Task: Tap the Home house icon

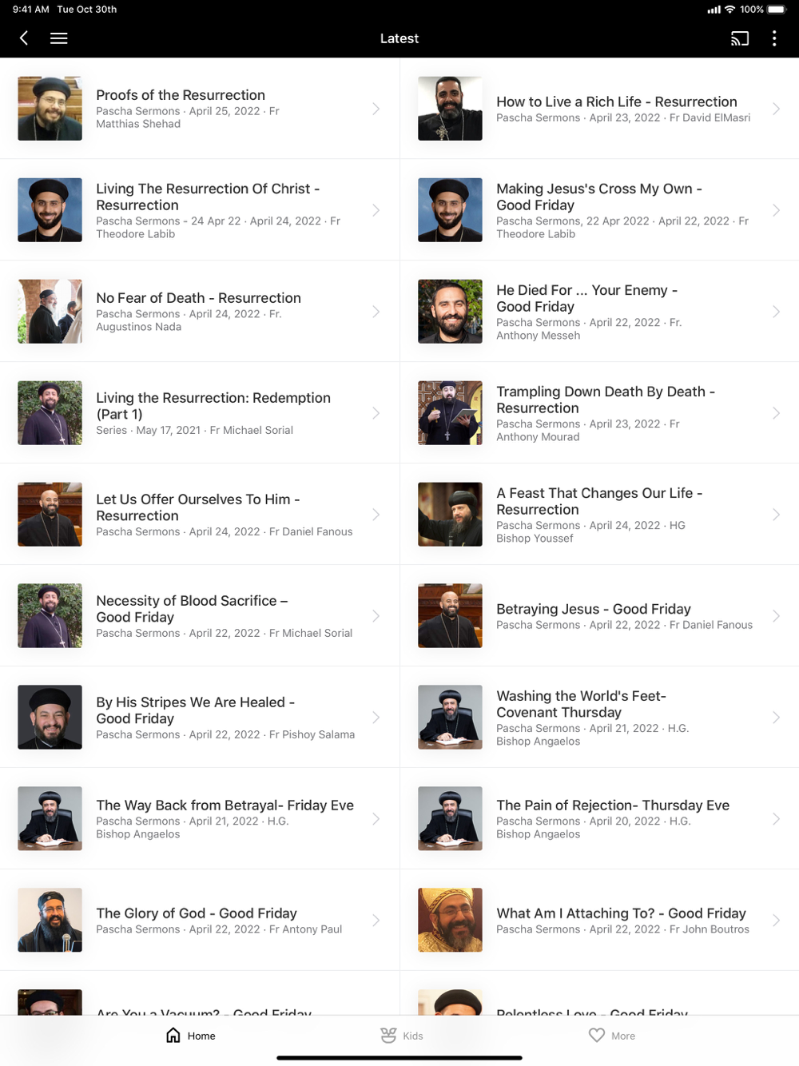Action: [x=173, y=1035]
